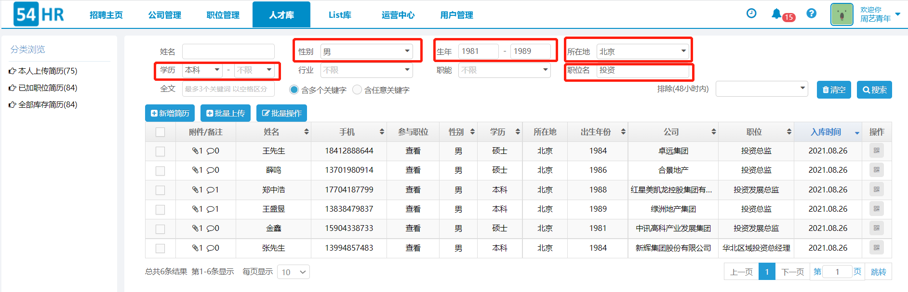Sort table by 公司 column arrows
This screenshot has height=292, width=908.
pos(713,132)
